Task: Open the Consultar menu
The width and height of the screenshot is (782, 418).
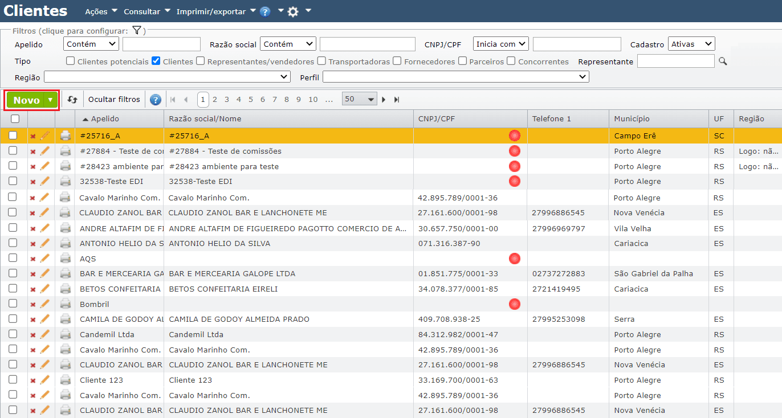Action: 147,11
